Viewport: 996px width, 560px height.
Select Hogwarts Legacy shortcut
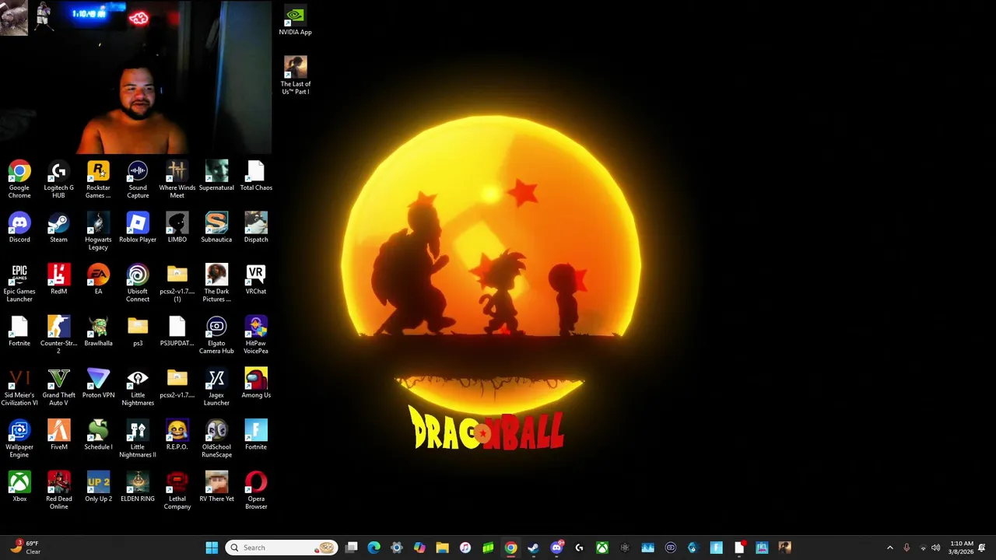pos(98,232)
